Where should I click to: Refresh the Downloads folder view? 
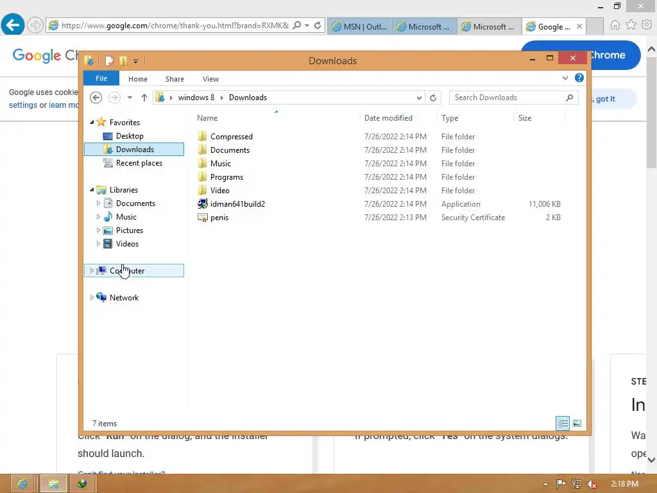tap(433, 98)
